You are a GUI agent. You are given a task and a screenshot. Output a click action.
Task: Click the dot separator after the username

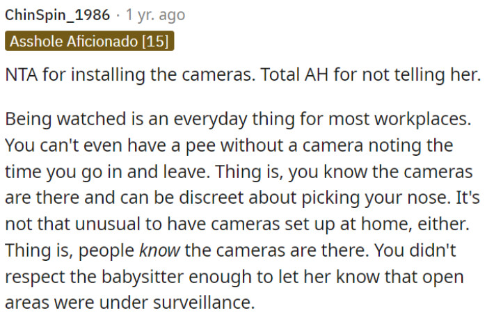pyautogui.click(x=118, y=15)
